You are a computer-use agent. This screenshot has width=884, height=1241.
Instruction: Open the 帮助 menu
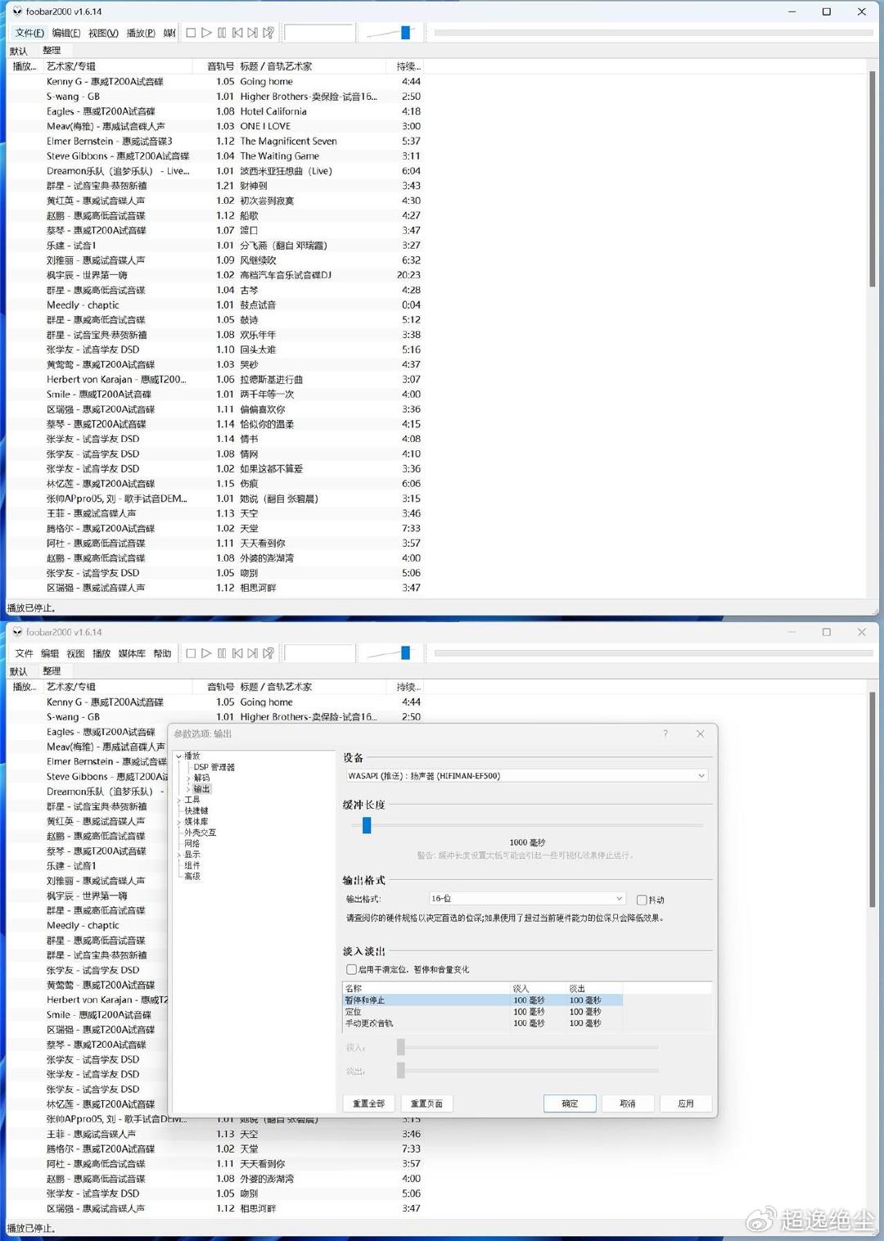[162, 653]
